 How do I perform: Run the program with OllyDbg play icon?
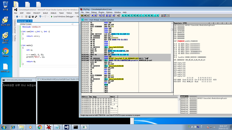[x=92, y=15]
